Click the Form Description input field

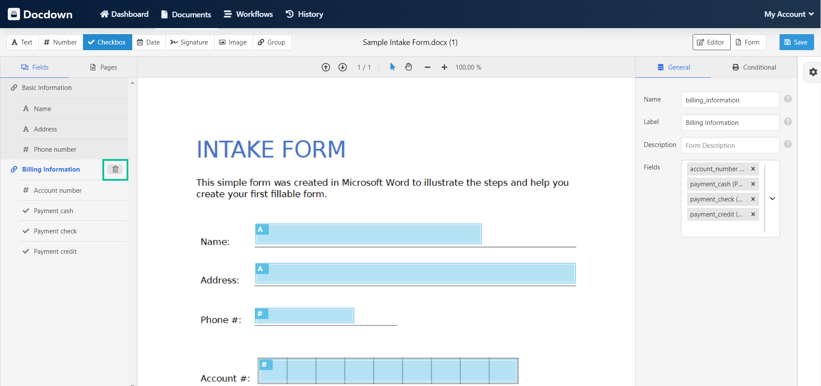pyautogui.click(x=730, y=146)
